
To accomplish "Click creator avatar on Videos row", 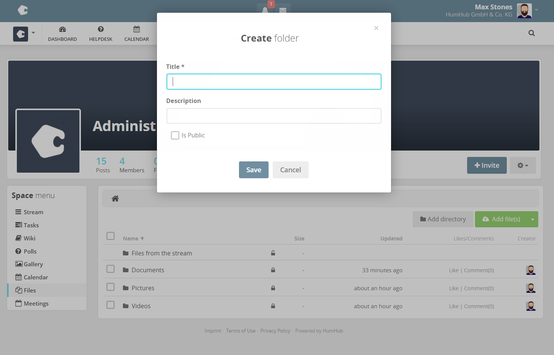I will tap(530, 306).
